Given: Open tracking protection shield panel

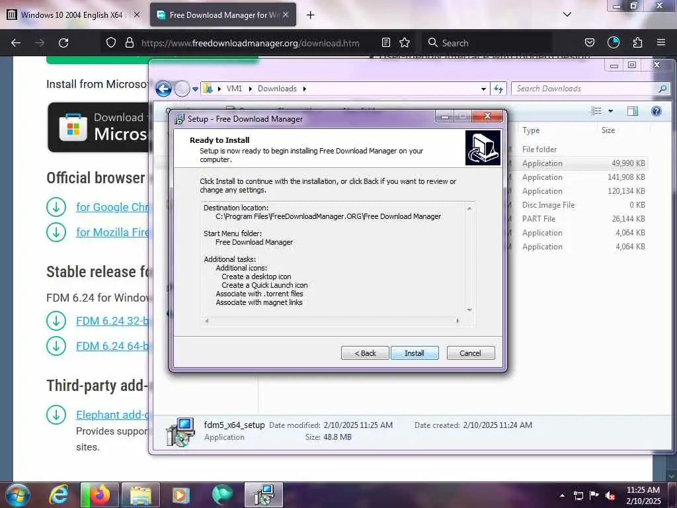Looking at the screenshot, I should 111,43.
